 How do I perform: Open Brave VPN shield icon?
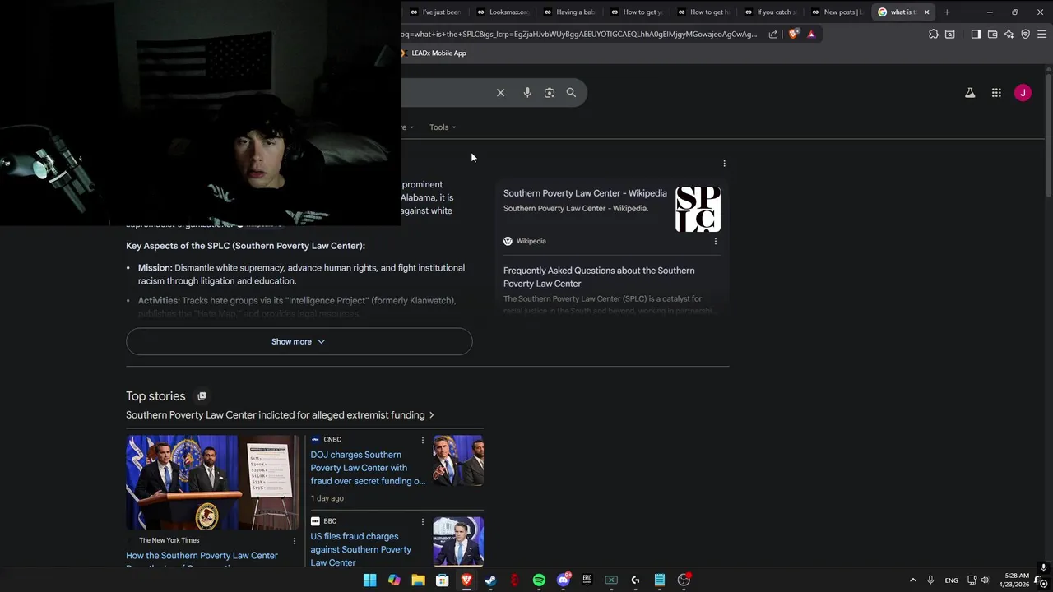coord(1025,34)
